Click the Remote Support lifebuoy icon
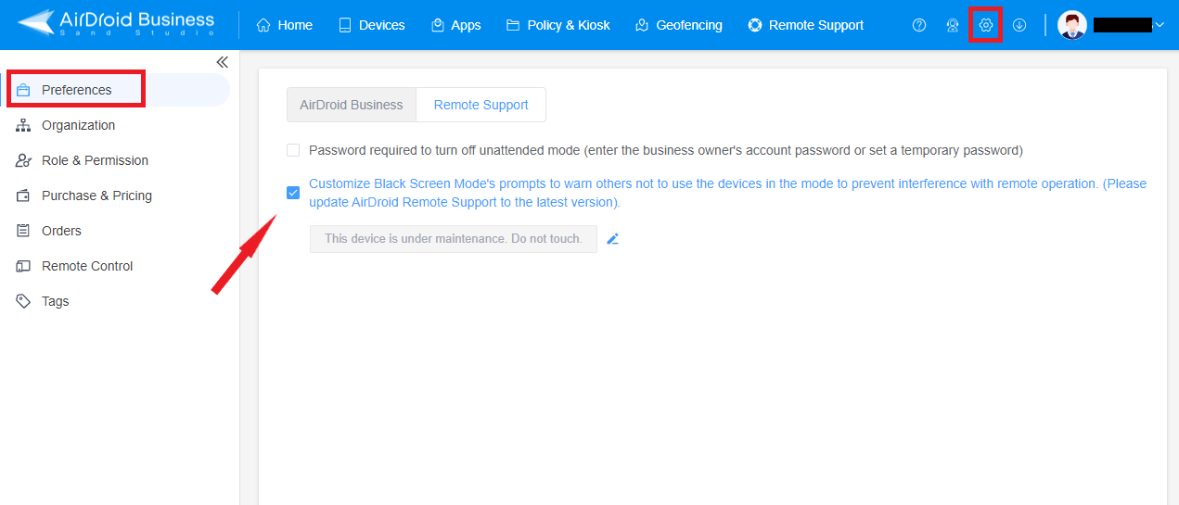The height and width of the screenshot is (505, 1179). pyautogui.click(x=754, y=25)
